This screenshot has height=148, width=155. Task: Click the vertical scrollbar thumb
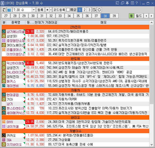pos(151,64)
